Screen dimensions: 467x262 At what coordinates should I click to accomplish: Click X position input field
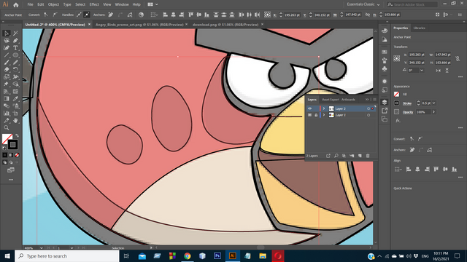417,55
